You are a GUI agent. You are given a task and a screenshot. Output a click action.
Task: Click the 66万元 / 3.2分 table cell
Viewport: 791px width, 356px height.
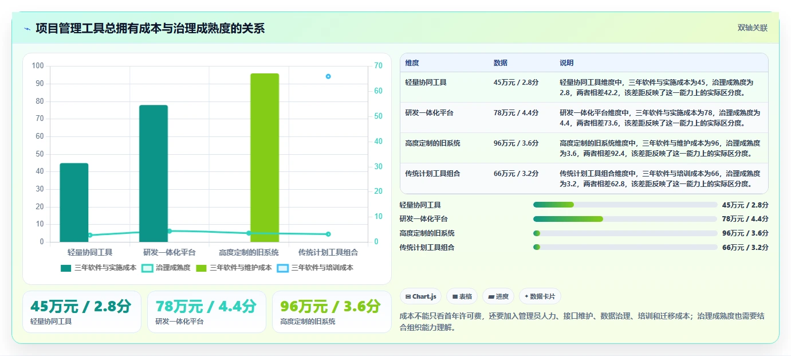click(x=516, y=173)
